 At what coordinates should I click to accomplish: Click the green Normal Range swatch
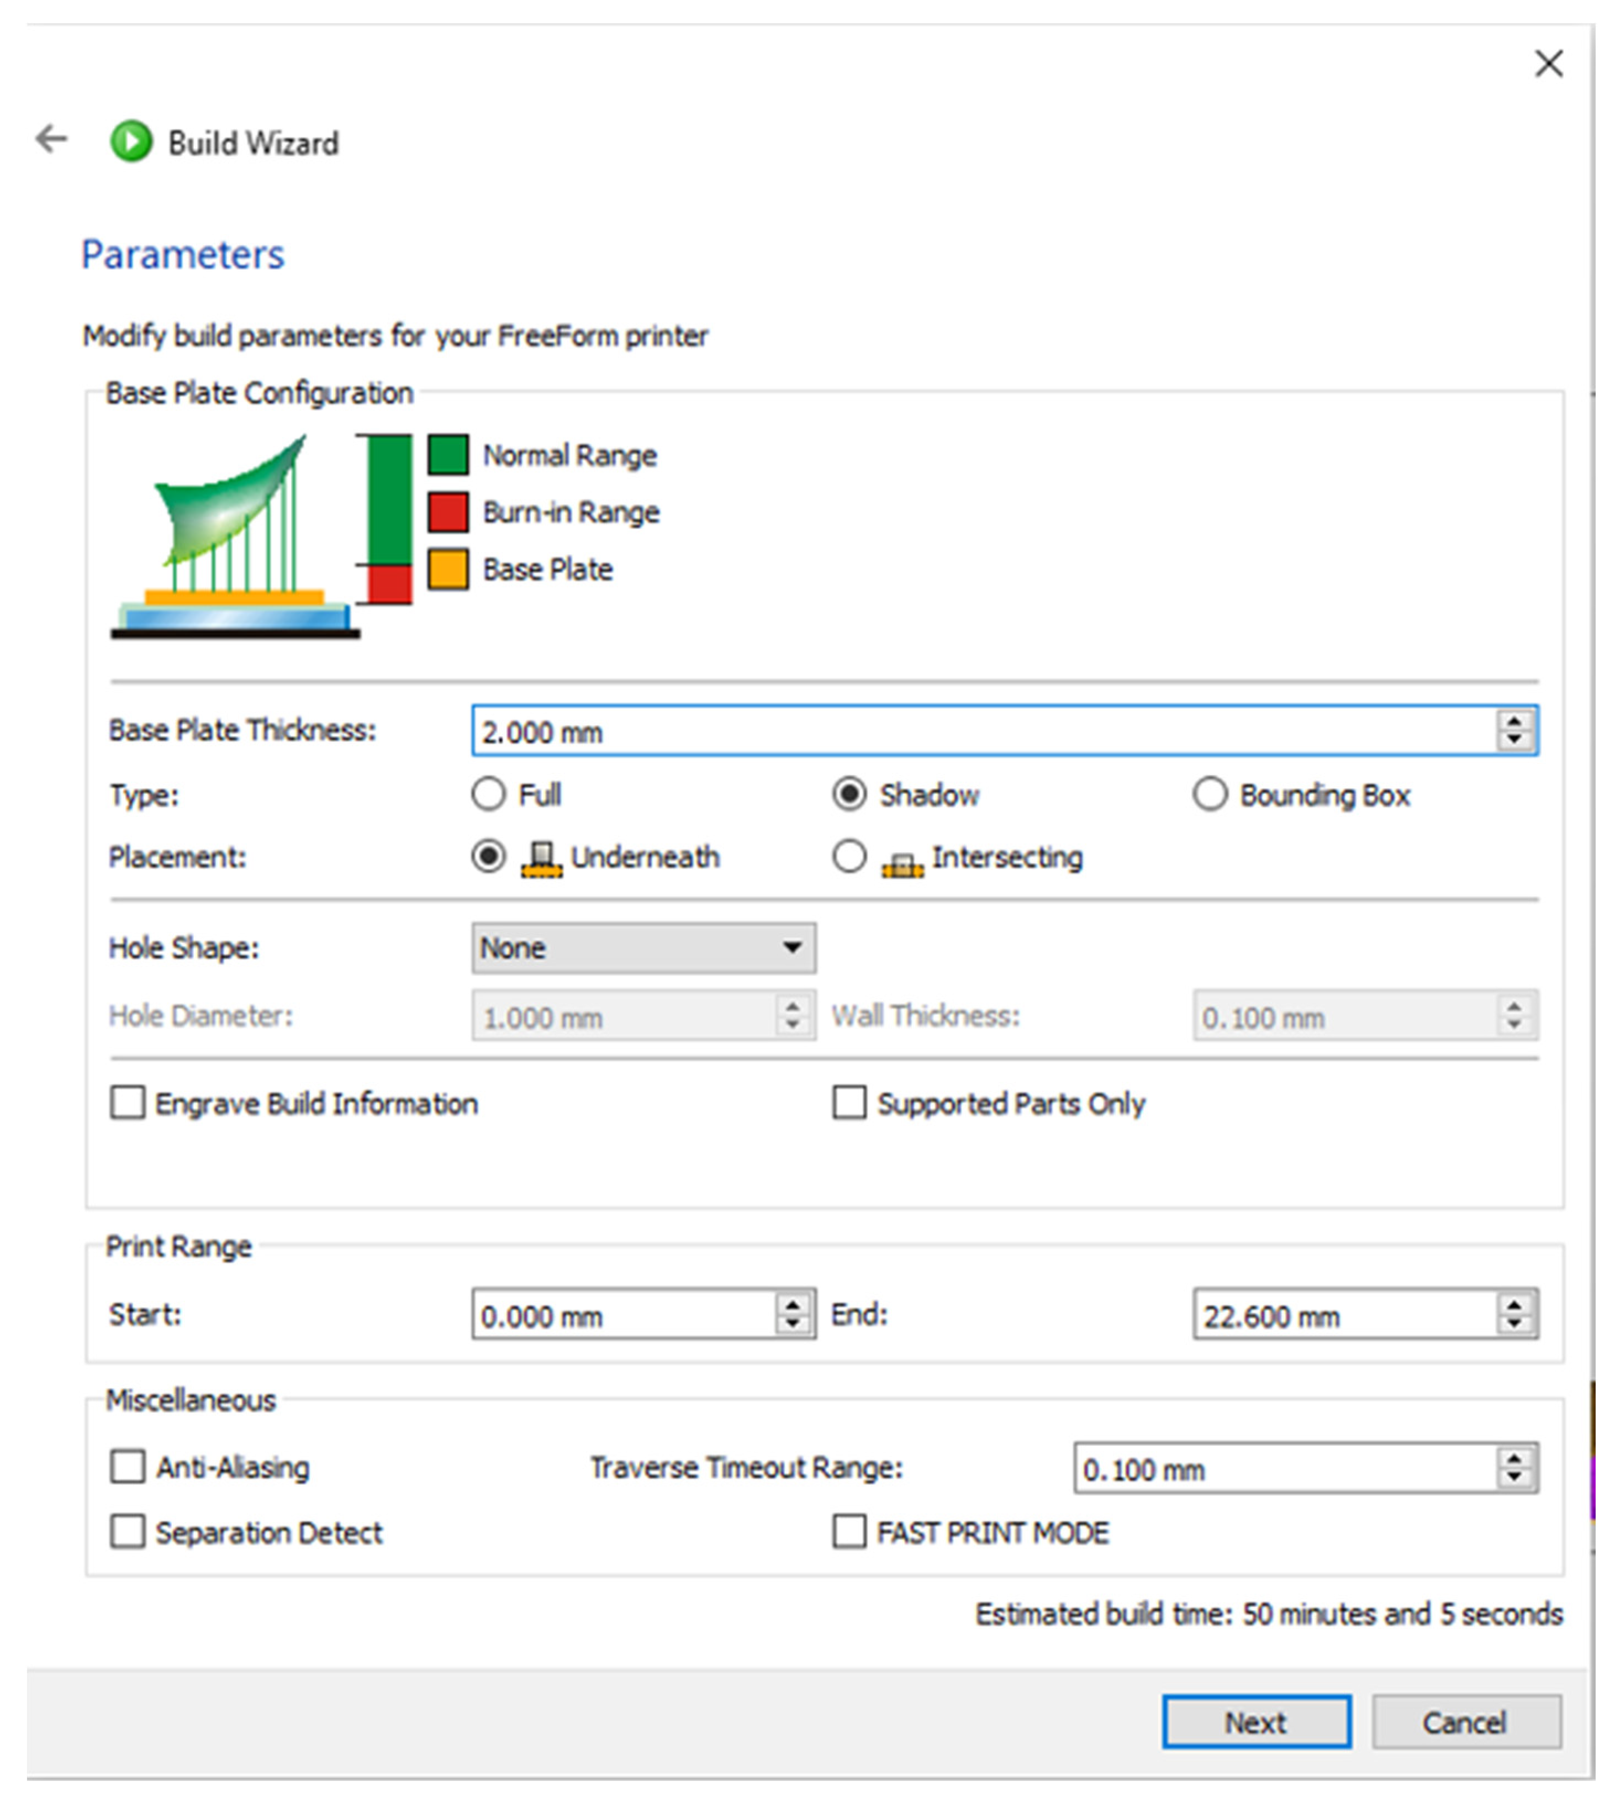(448, 456)
